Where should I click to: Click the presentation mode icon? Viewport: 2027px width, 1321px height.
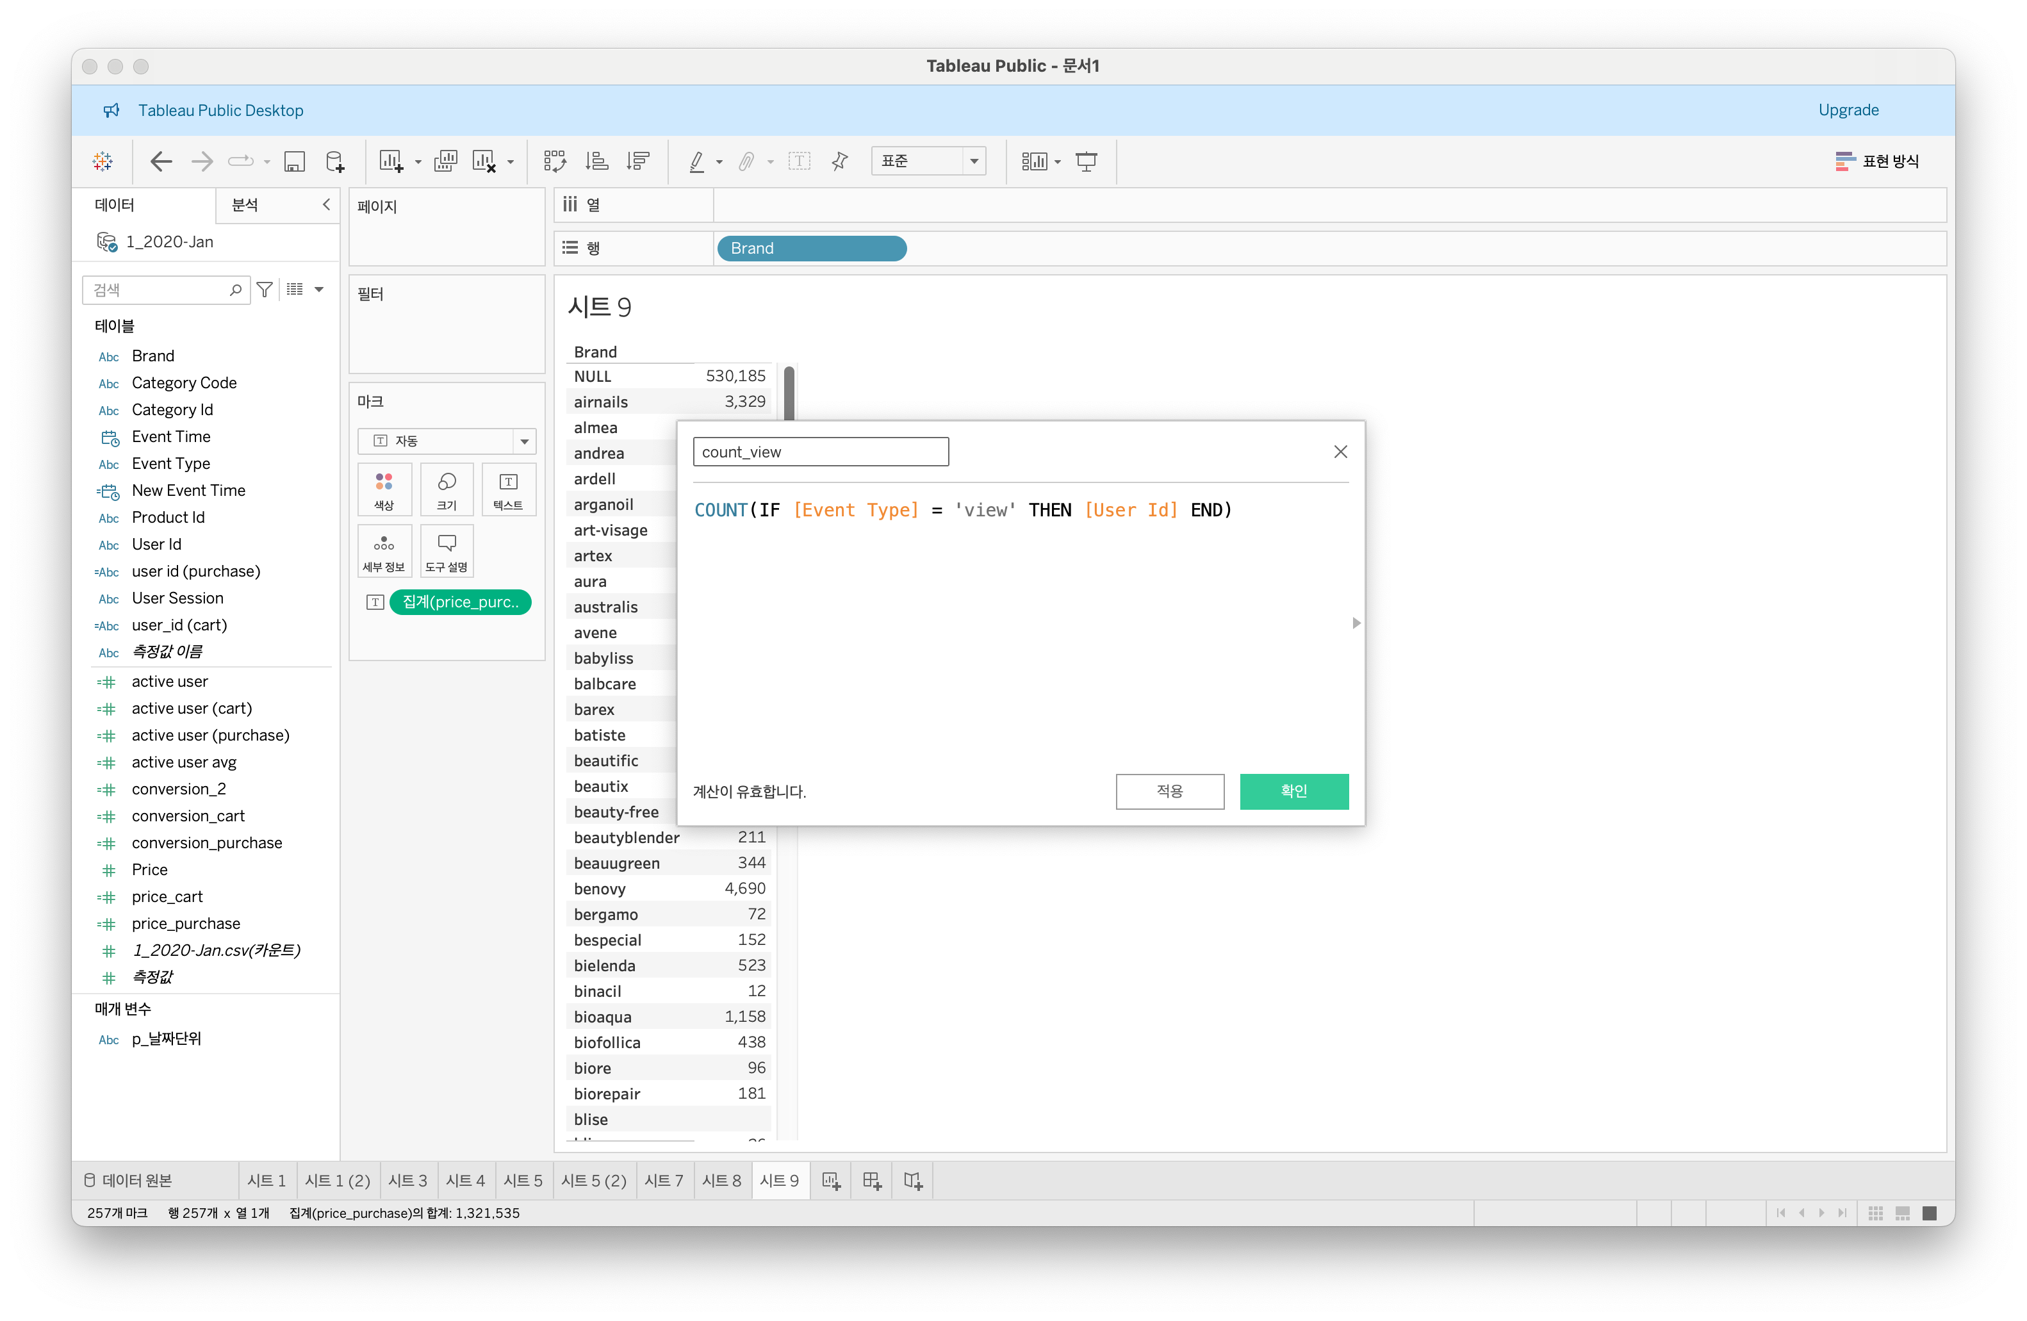pos(1086,161)
